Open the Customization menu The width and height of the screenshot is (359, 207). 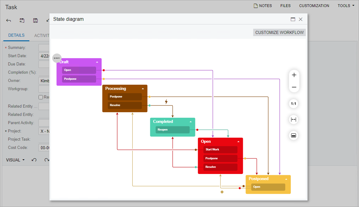click(314, 6)
